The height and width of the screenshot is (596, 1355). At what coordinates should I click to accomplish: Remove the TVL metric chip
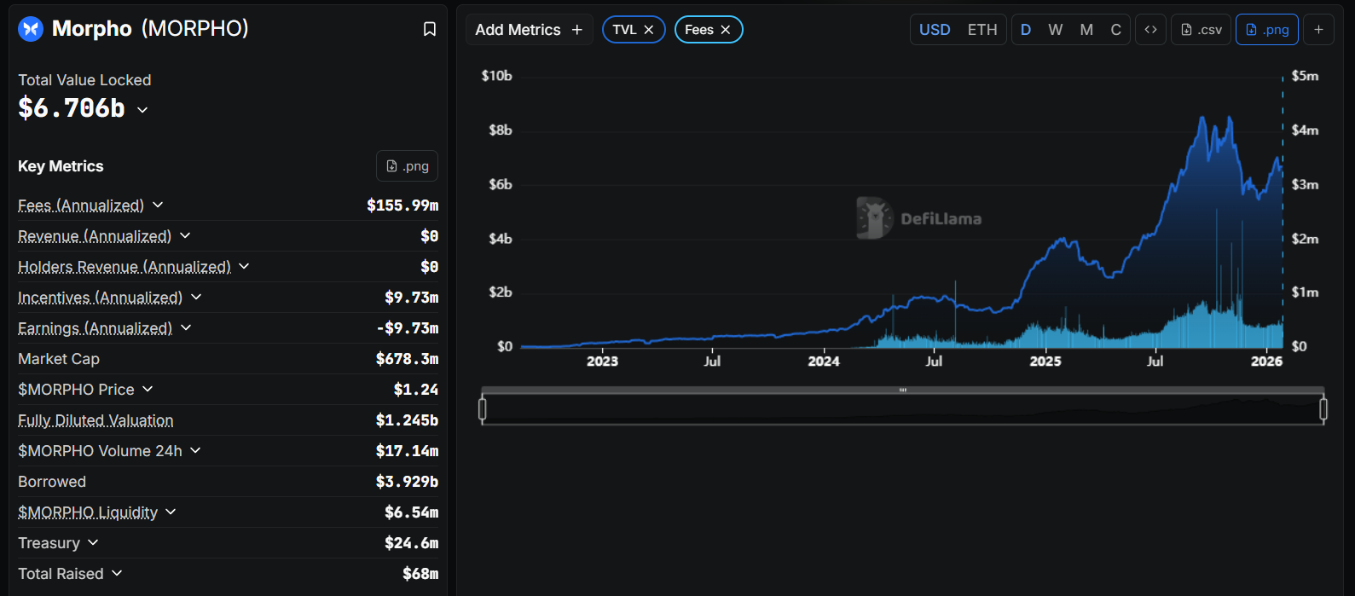pos(649,30)
